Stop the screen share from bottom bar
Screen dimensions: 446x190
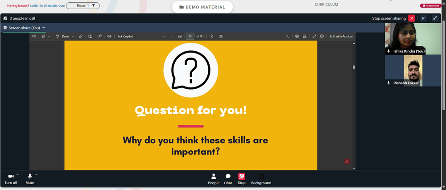tap(241, 179)
